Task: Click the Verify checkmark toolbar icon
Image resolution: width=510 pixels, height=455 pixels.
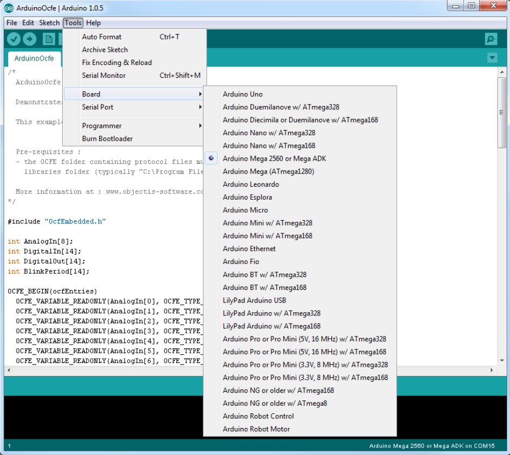Action: pyautogui.click(x=14, y=39)
